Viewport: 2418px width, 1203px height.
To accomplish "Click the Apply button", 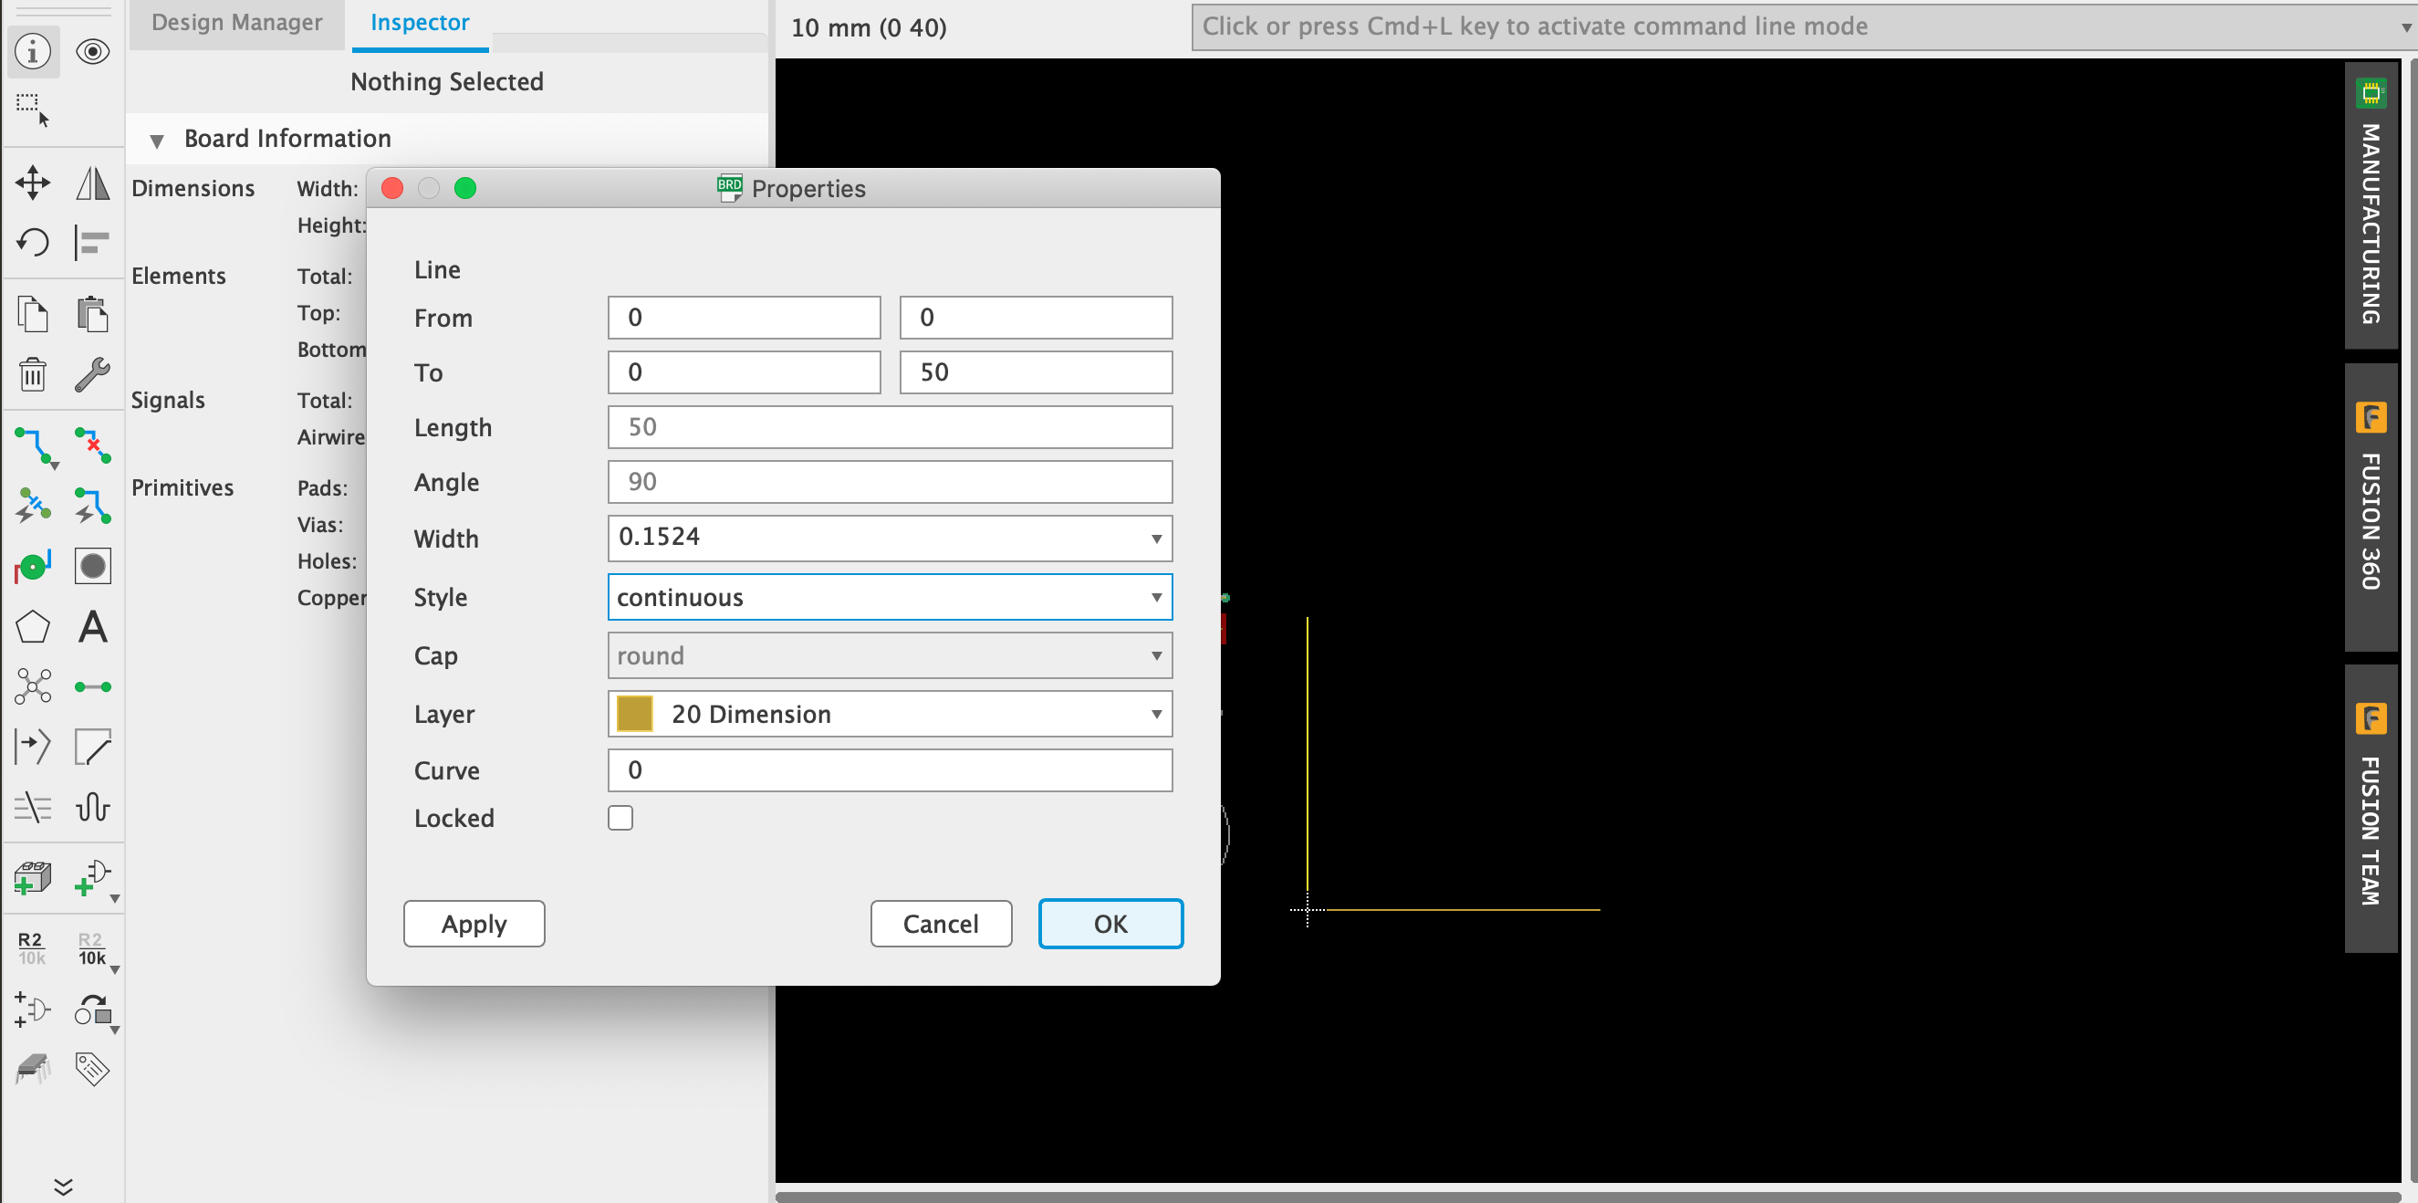I will pos(473,923).
